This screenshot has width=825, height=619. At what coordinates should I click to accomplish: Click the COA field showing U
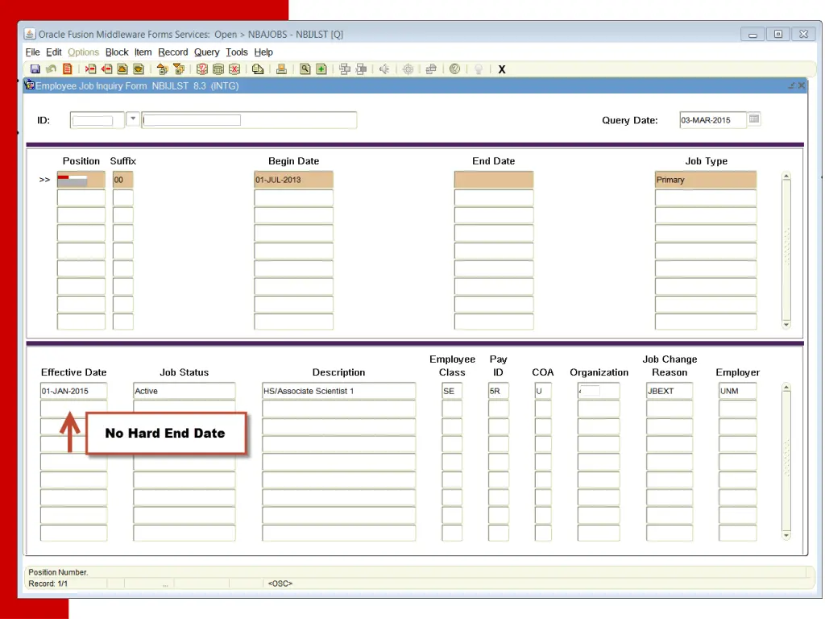(x=543, y=391)
